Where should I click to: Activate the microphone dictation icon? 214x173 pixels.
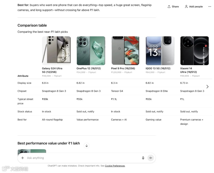click(143, 158)
